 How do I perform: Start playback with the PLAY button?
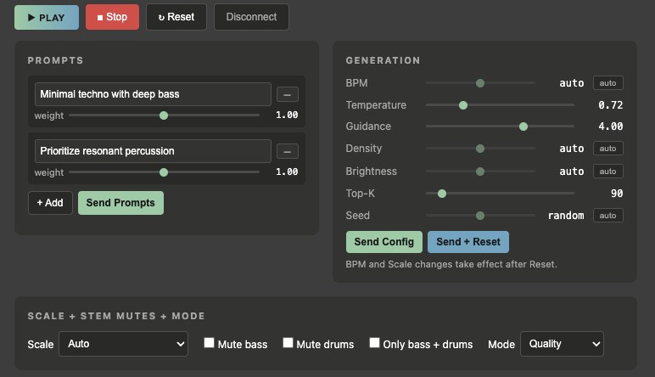[47, 17]
